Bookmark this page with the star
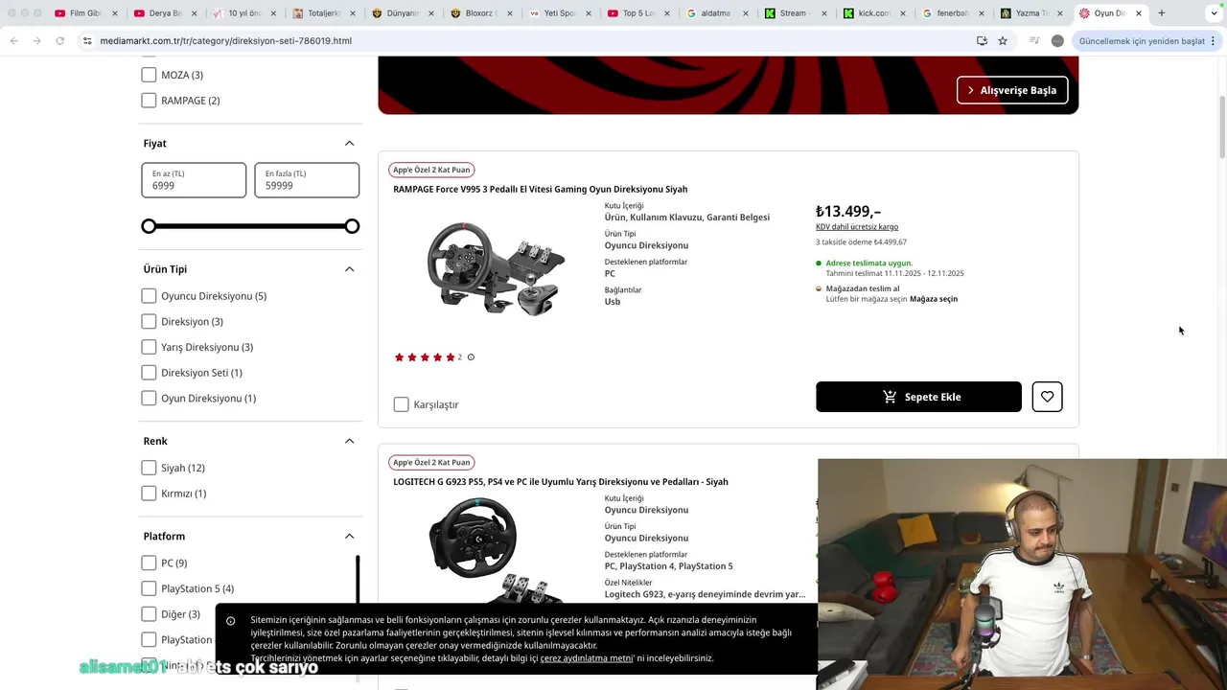Viewport: 1227px width, 690px height. pyautogui.click(x=1003, y=41)
